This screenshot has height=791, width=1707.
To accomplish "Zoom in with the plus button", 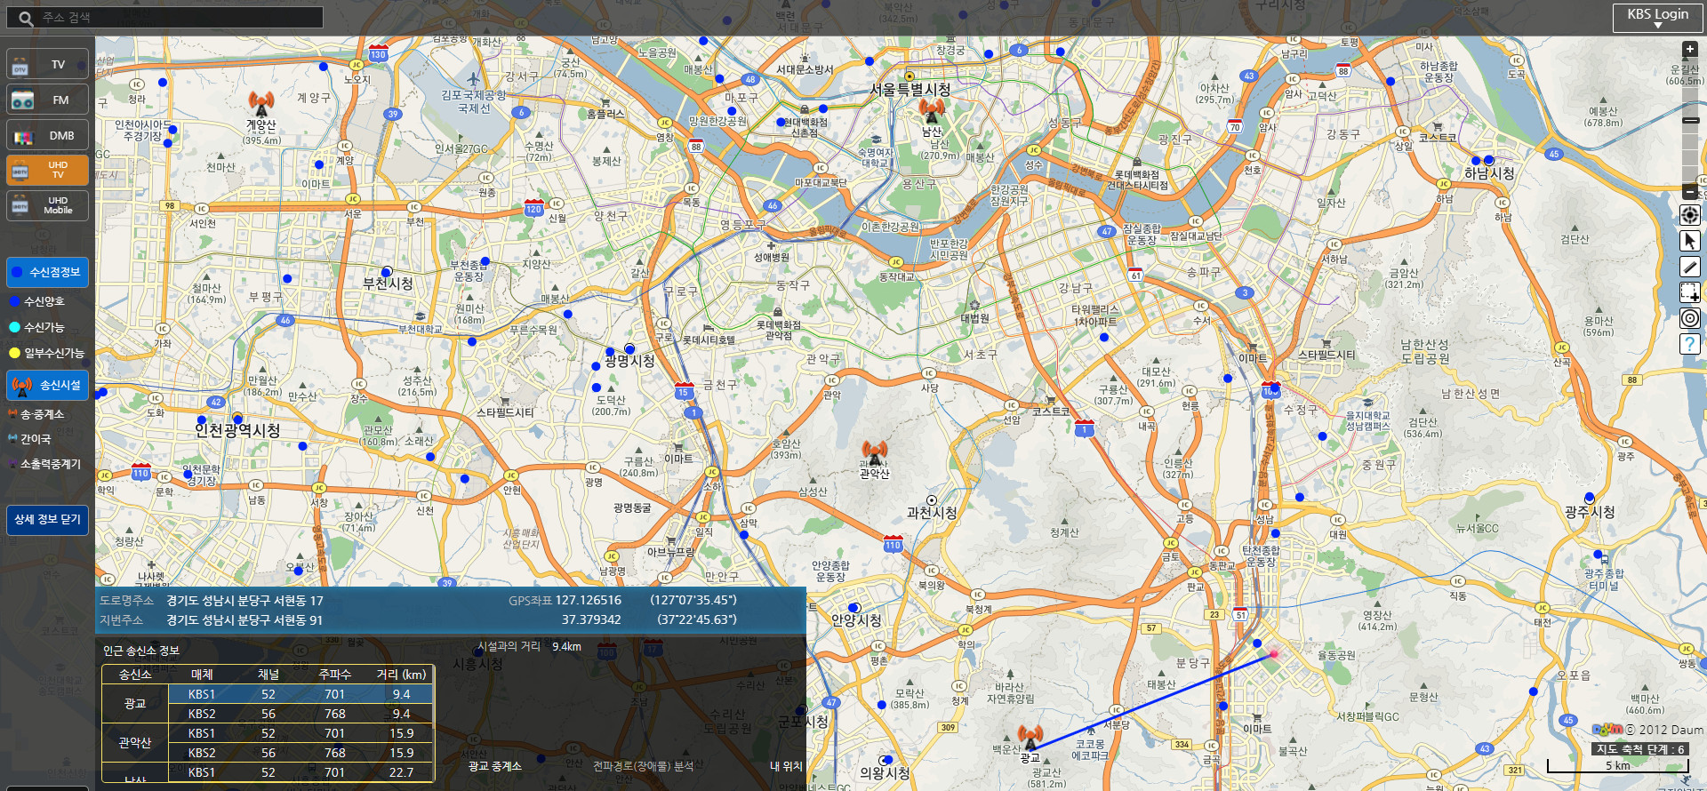I will pos(1690,50).
